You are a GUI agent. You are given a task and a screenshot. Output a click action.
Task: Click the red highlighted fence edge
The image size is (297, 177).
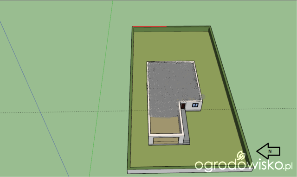pos(149,26)
